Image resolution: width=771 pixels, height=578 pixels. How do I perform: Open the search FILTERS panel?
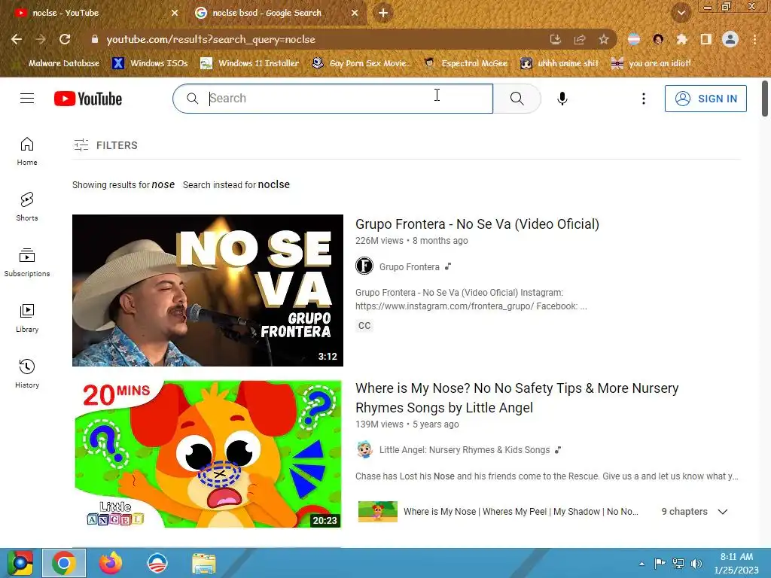[105, 145]
